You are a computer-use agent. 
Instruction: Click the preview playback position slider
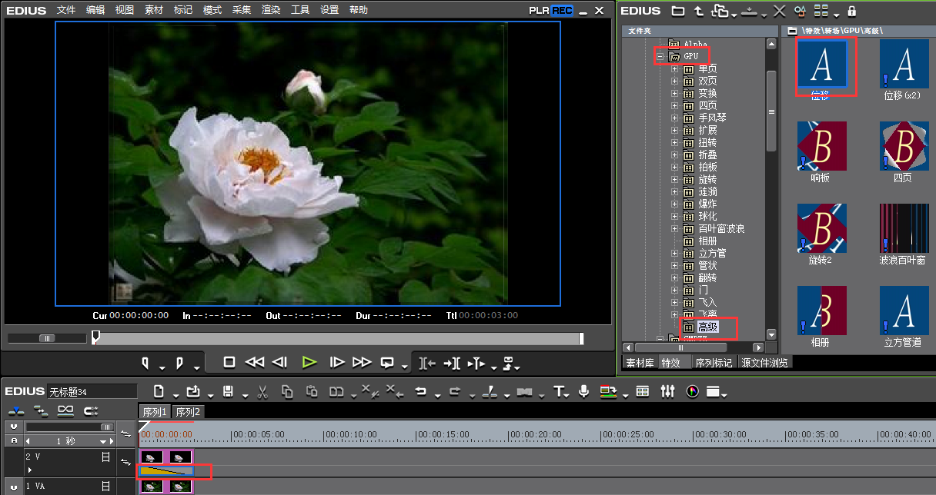pos(96,337)
